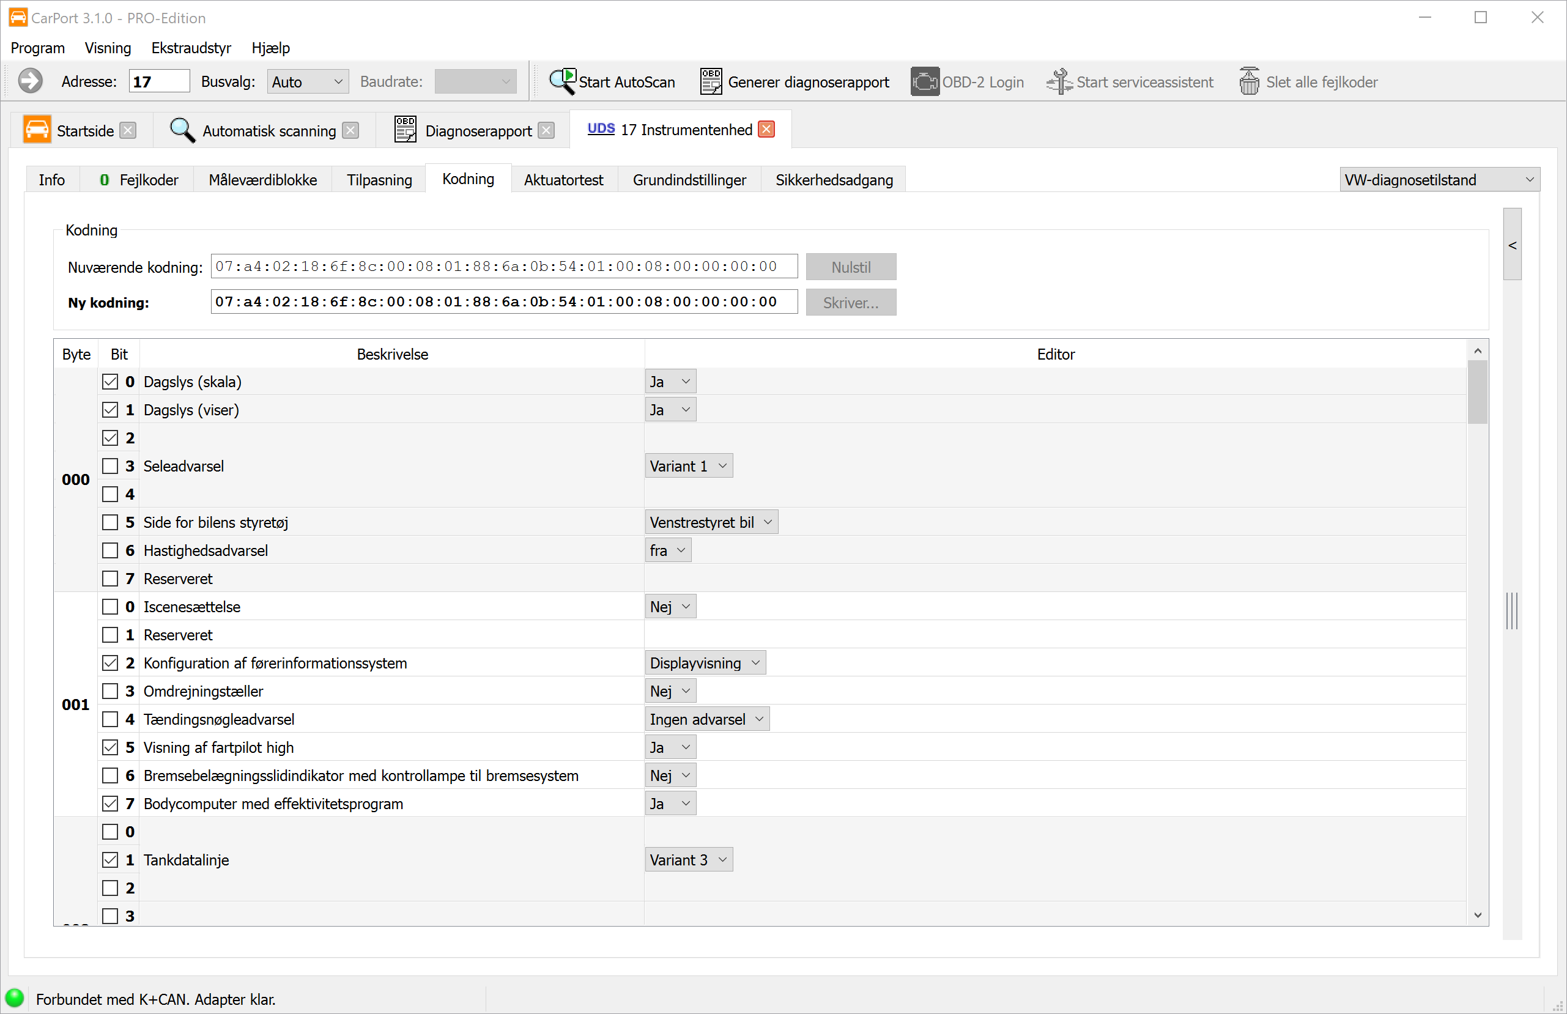The height and width of the screenshot is (1014, 1567).
Task: Click the Slet alle fejlkoder trash icon
Action: point(1248,82)
